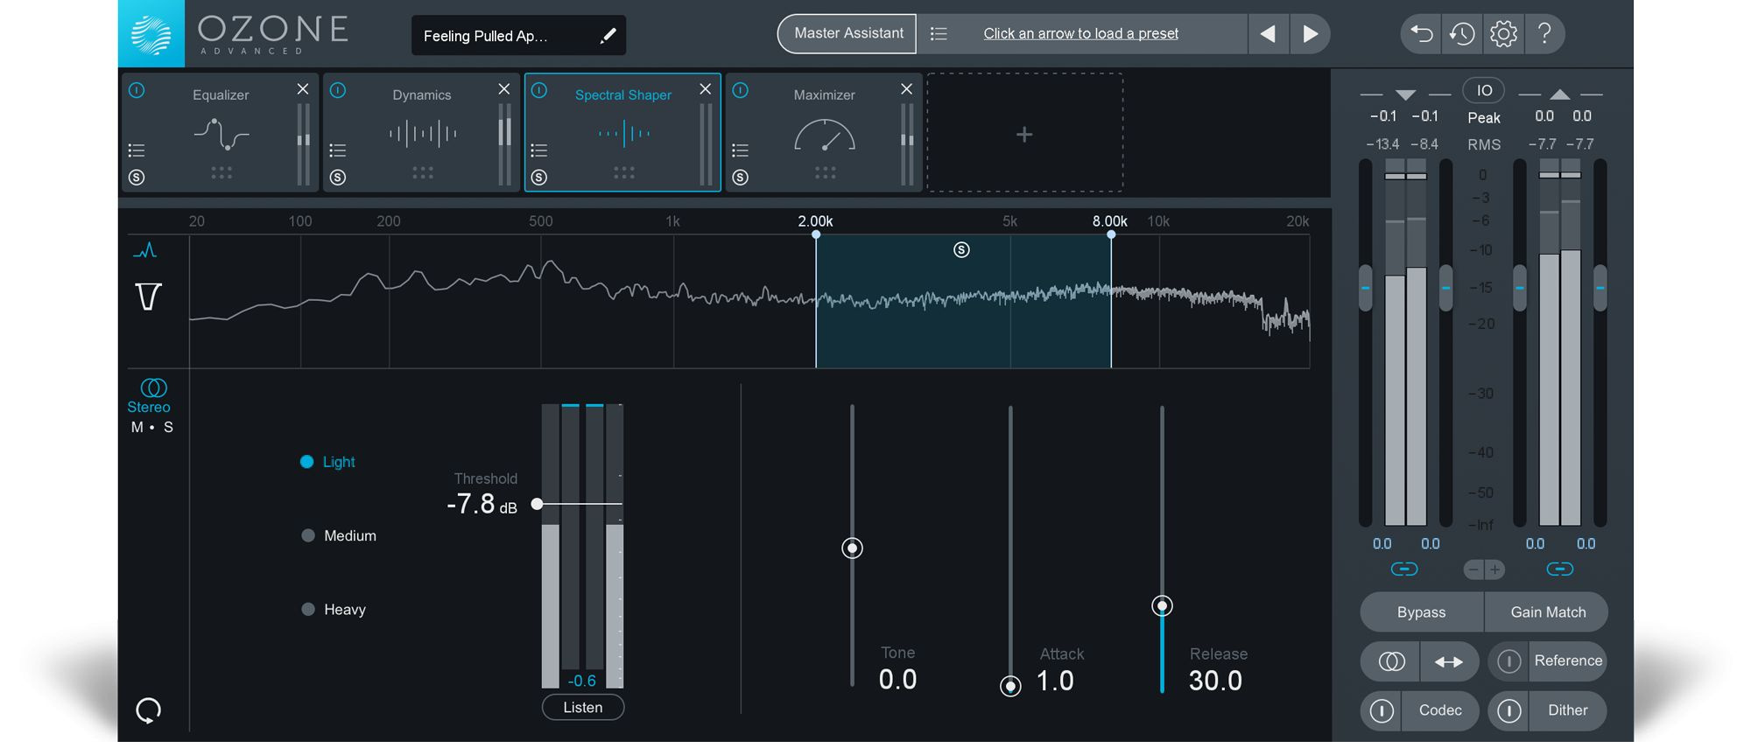The image size is (1751, 755).
Task: Click the Bypass button
Action: [1422, 612]
